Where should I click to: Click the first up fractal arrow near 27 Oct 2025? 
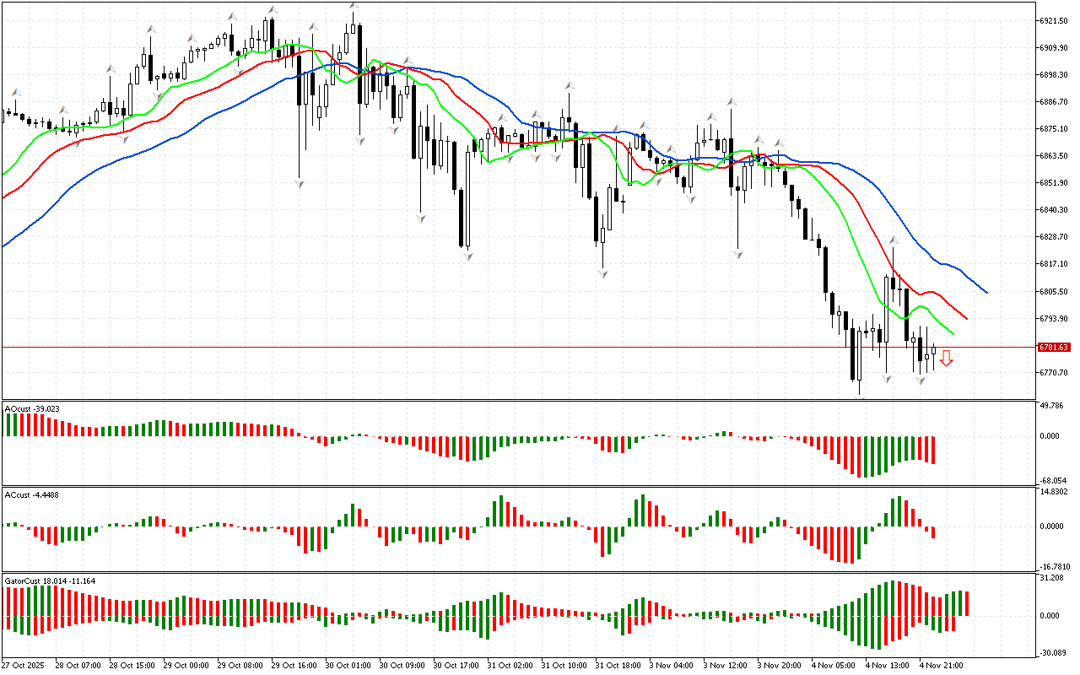pos(14,92)
